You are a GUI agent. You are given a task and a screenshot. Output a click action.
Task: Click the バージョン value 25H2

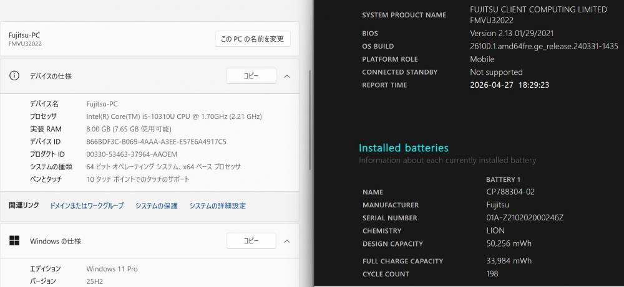coord(95,281)
